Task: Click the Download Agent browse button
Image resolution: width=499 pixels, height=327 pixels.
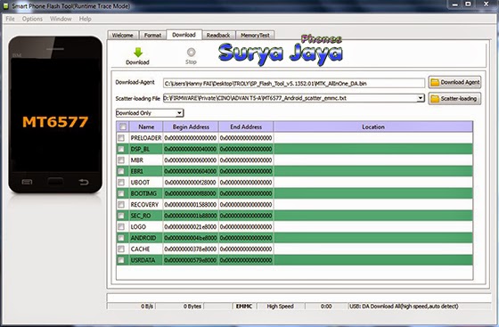Action: [454, 82]
